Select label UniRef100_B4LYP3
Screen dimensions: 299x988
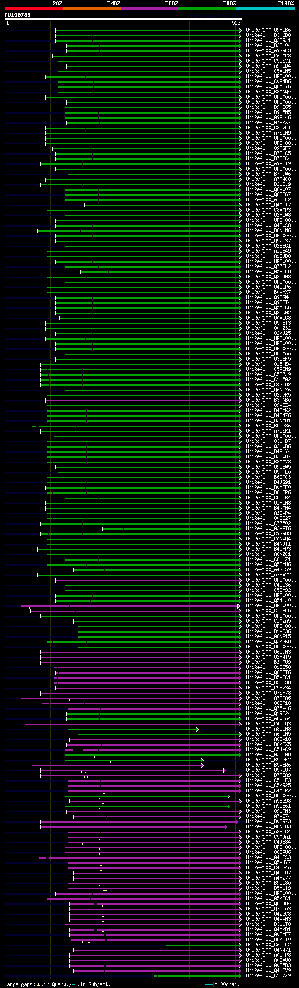click(x=268, y=549)
